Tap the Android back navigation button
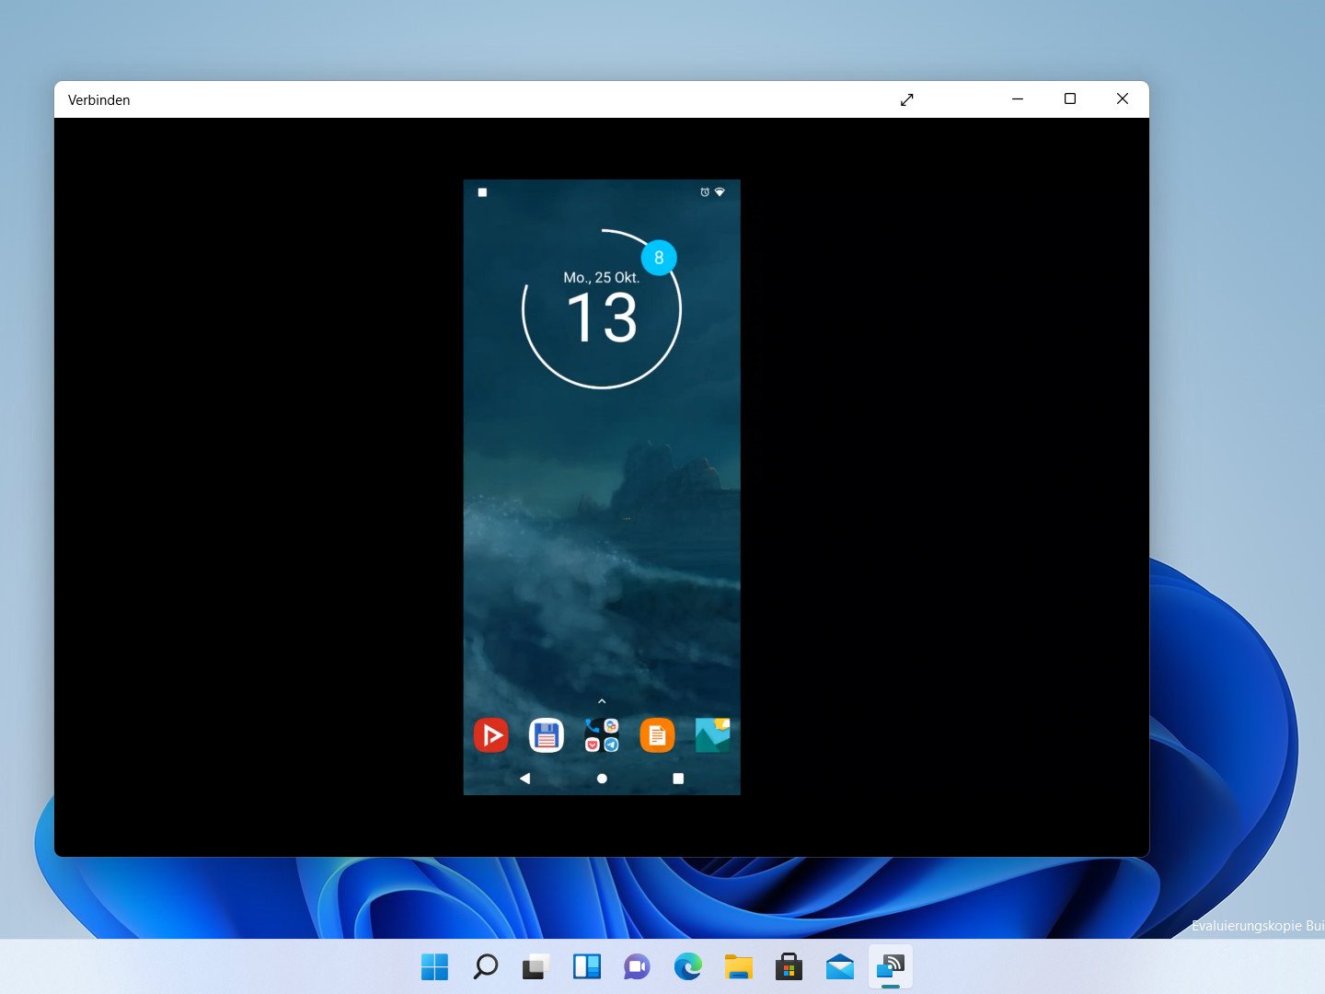The width and height of the screenshot is (1325, 994). tap(524, 779)
